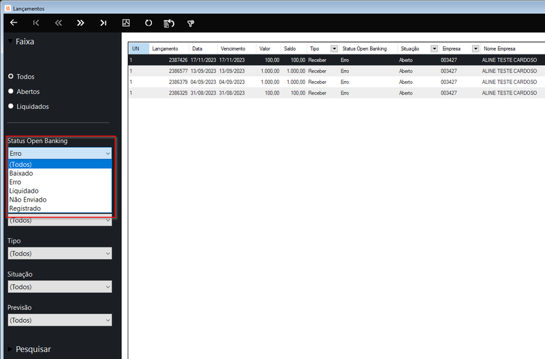
Task: Choose (Todos) in the status list
Action: coord(60,164)
